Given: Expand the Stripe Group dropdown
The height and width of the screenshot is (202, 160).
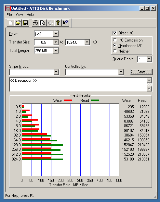Looking at the screenshot, I should point(56,72).
